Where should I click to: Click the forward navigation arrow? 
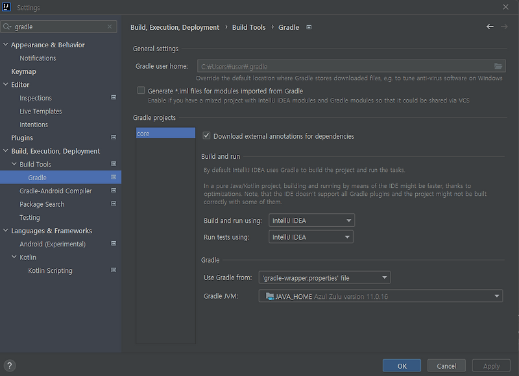click(505, 27)
